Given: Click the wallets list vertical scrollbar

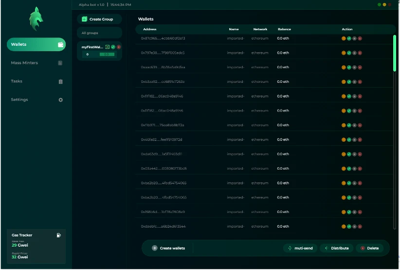Looking at the screenshot, I should [395, 54].
